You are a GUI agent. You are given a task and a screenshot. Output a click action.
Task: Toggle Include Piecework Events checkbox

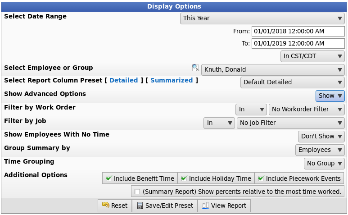[261, 178]
